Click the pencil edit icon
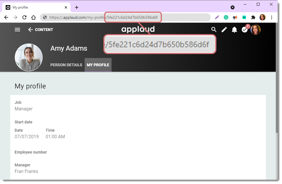This screenshot has width=282, height=184. coord(224,30)
